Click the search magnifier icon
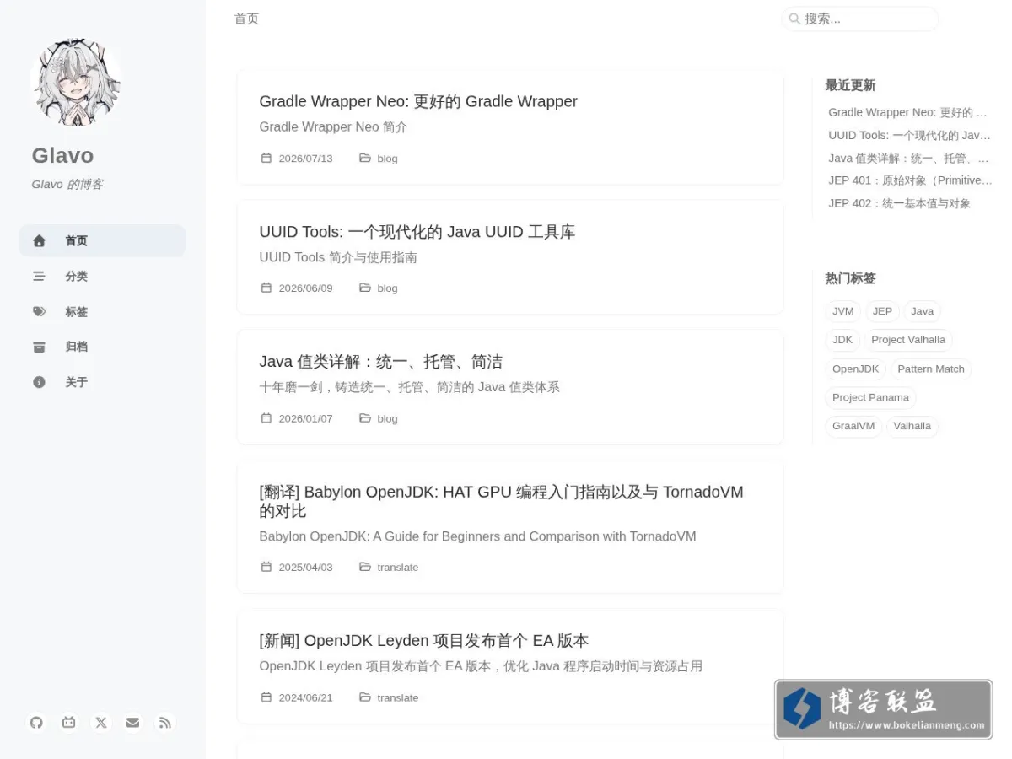Screen dimensions: 1012x759 pos(794,19)
